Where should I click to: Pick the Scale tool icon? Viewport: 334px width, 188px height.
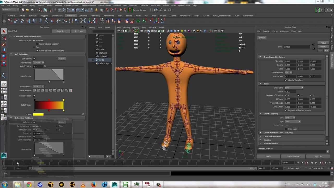[4, 63]
